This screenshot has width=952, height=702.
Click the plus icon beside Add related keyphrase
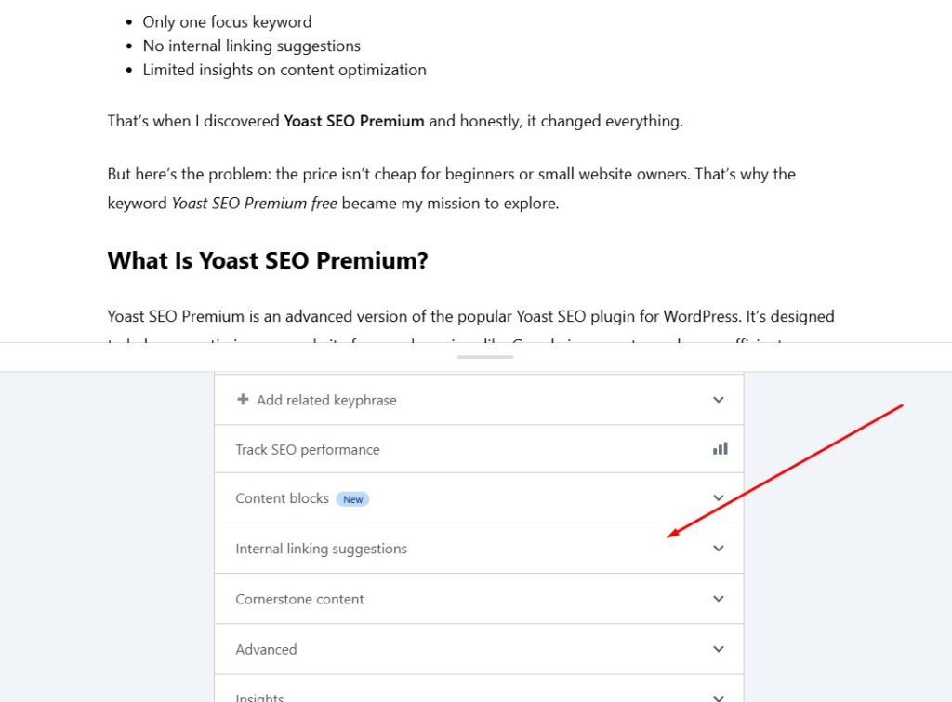point(242,400)
